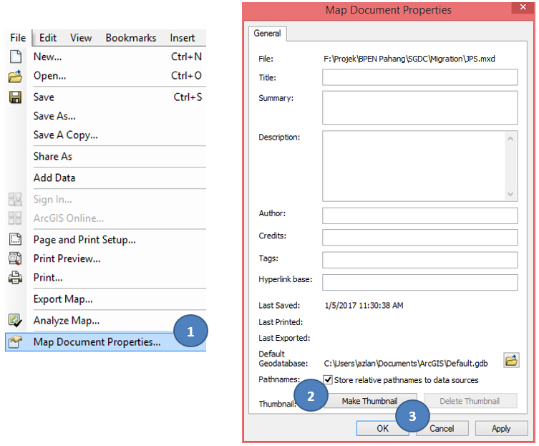The width and height of the screenshot is (539, 446).
Task: Choose Print... menu entry
Action: 105,278
